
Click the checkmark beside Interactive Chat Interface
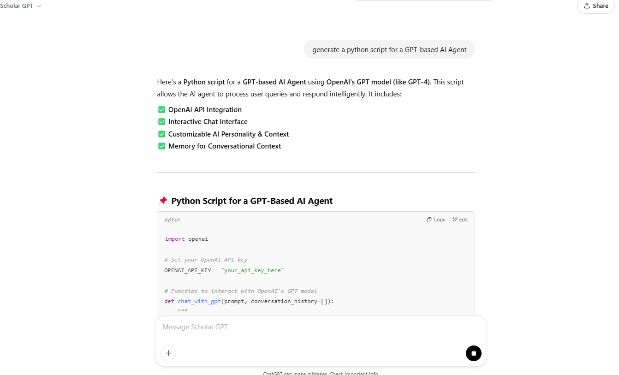click(162, 122)
